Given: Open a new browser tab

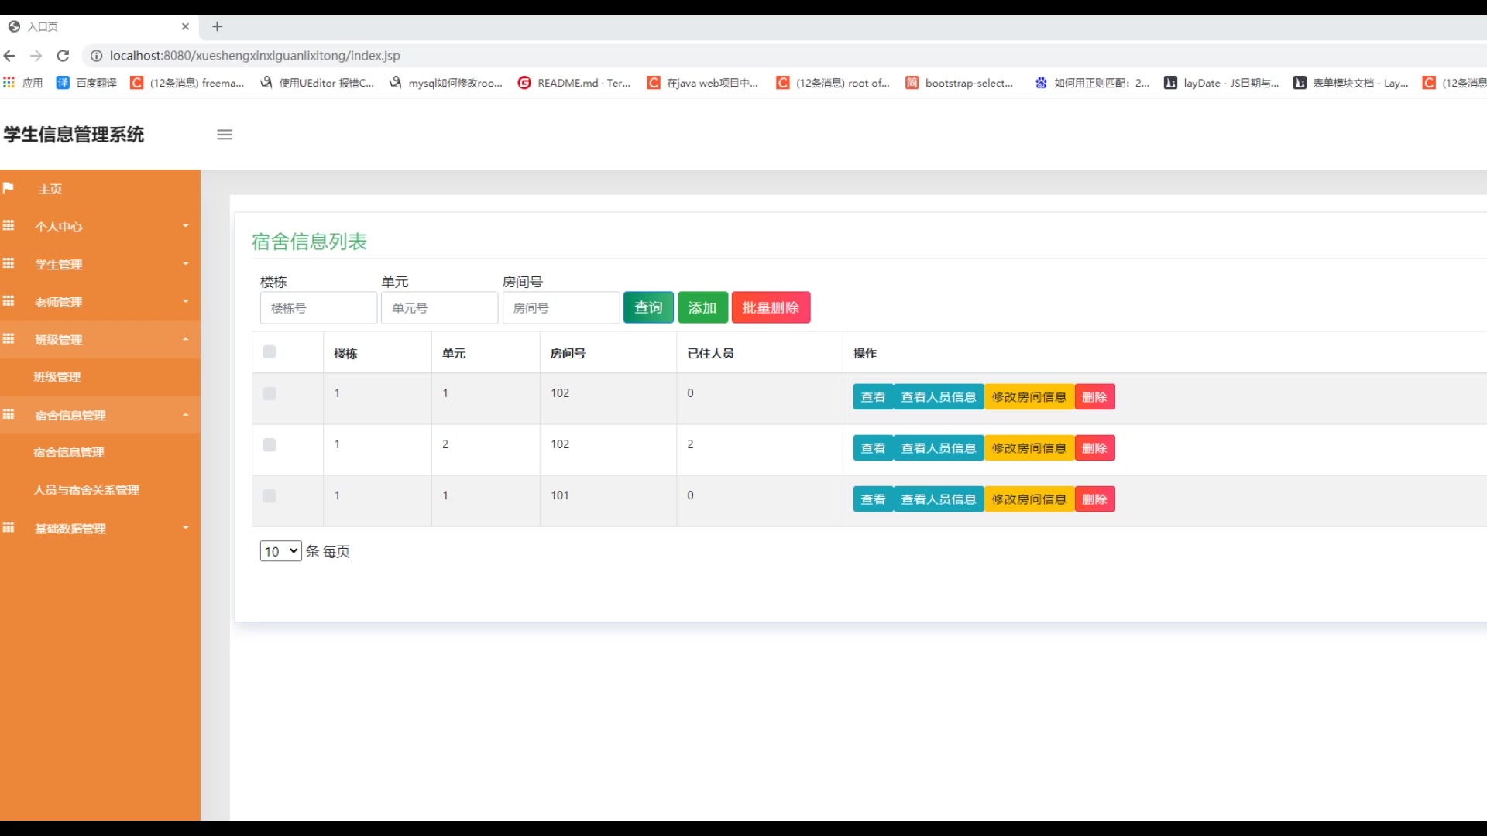Looking at the screenshot, I should 218,26.
